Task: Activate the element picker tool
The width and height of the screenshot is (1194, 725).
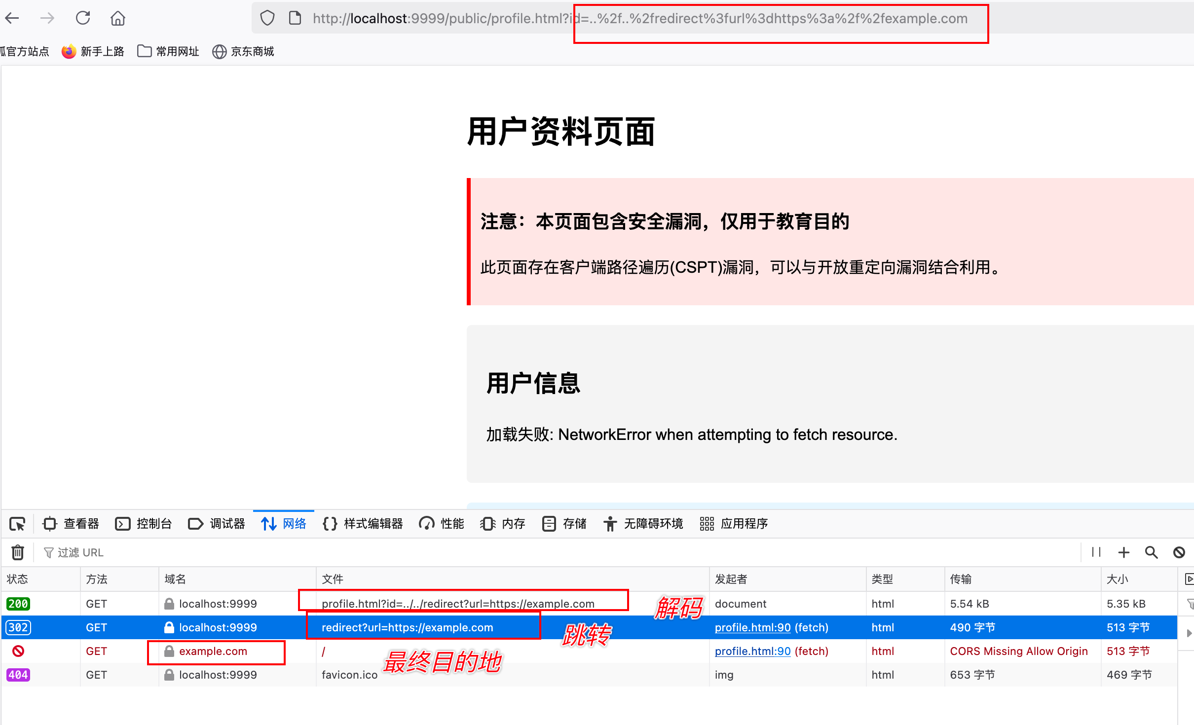Action: click(x=17, y=524)
